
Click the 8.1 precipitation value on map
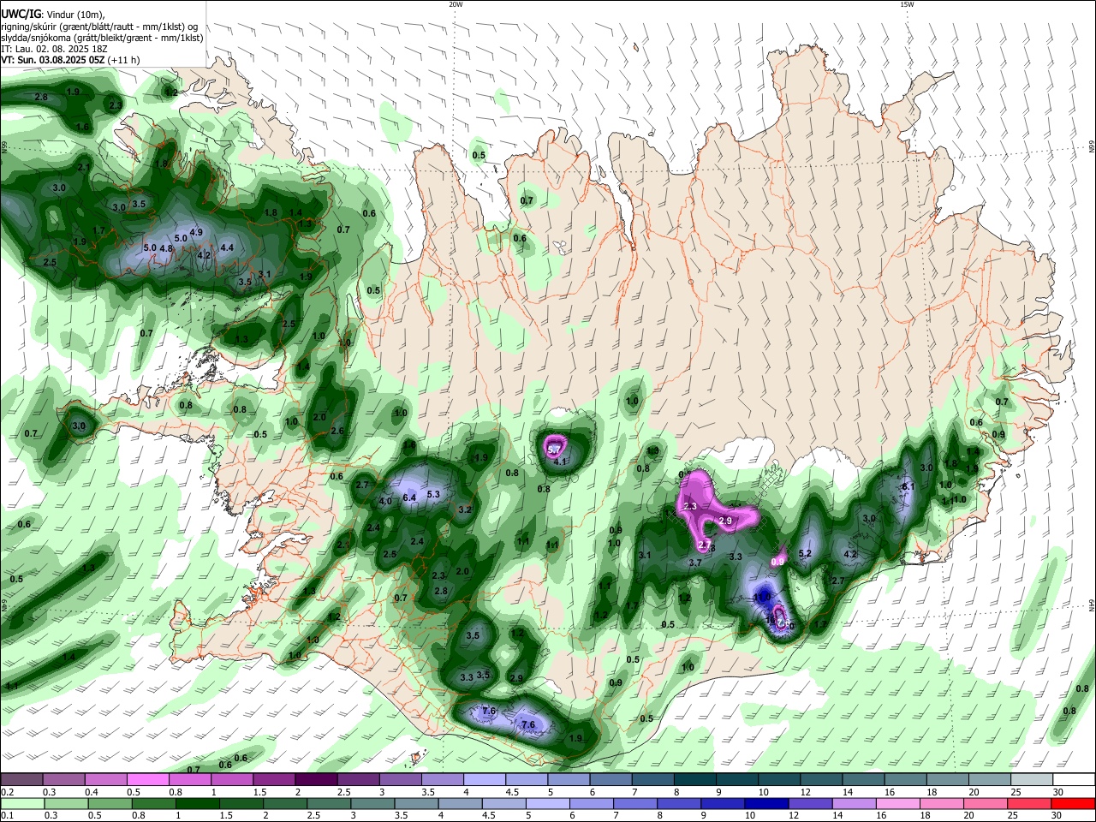[908, 486]
